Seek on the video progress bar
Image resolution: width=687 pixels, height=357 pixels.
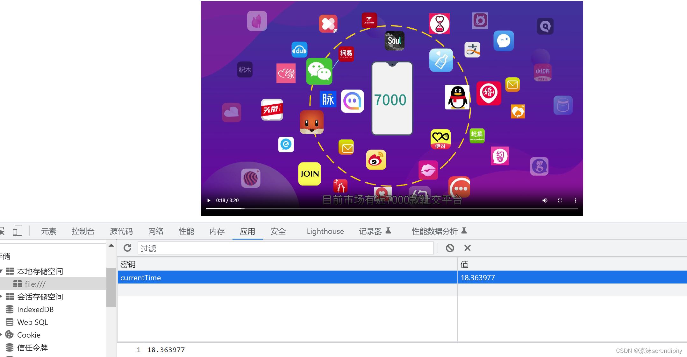click(391, 208)
